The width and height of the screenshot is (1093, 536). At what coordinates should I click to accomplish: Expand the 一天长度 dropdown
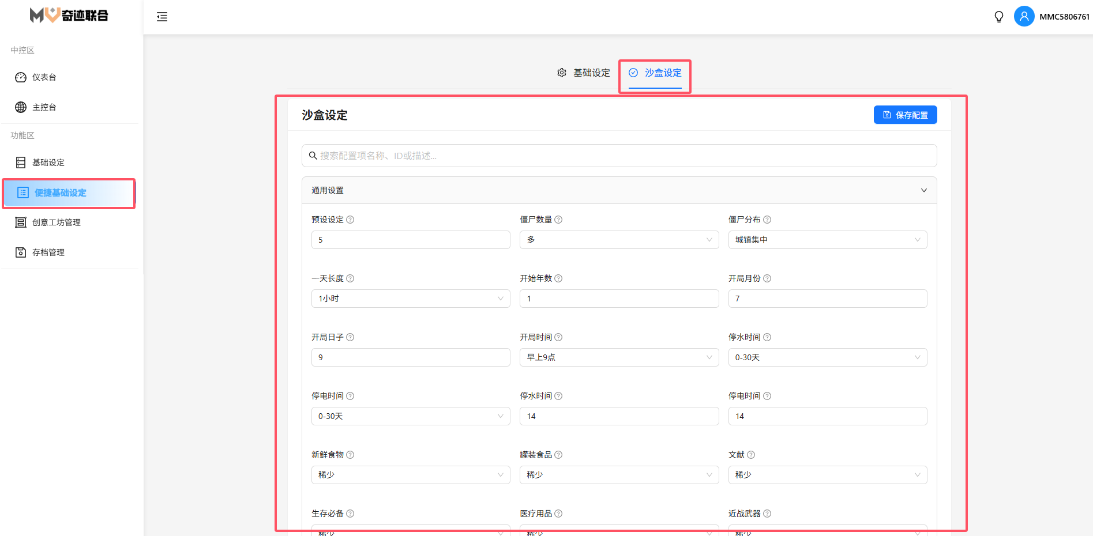point(411,299)
